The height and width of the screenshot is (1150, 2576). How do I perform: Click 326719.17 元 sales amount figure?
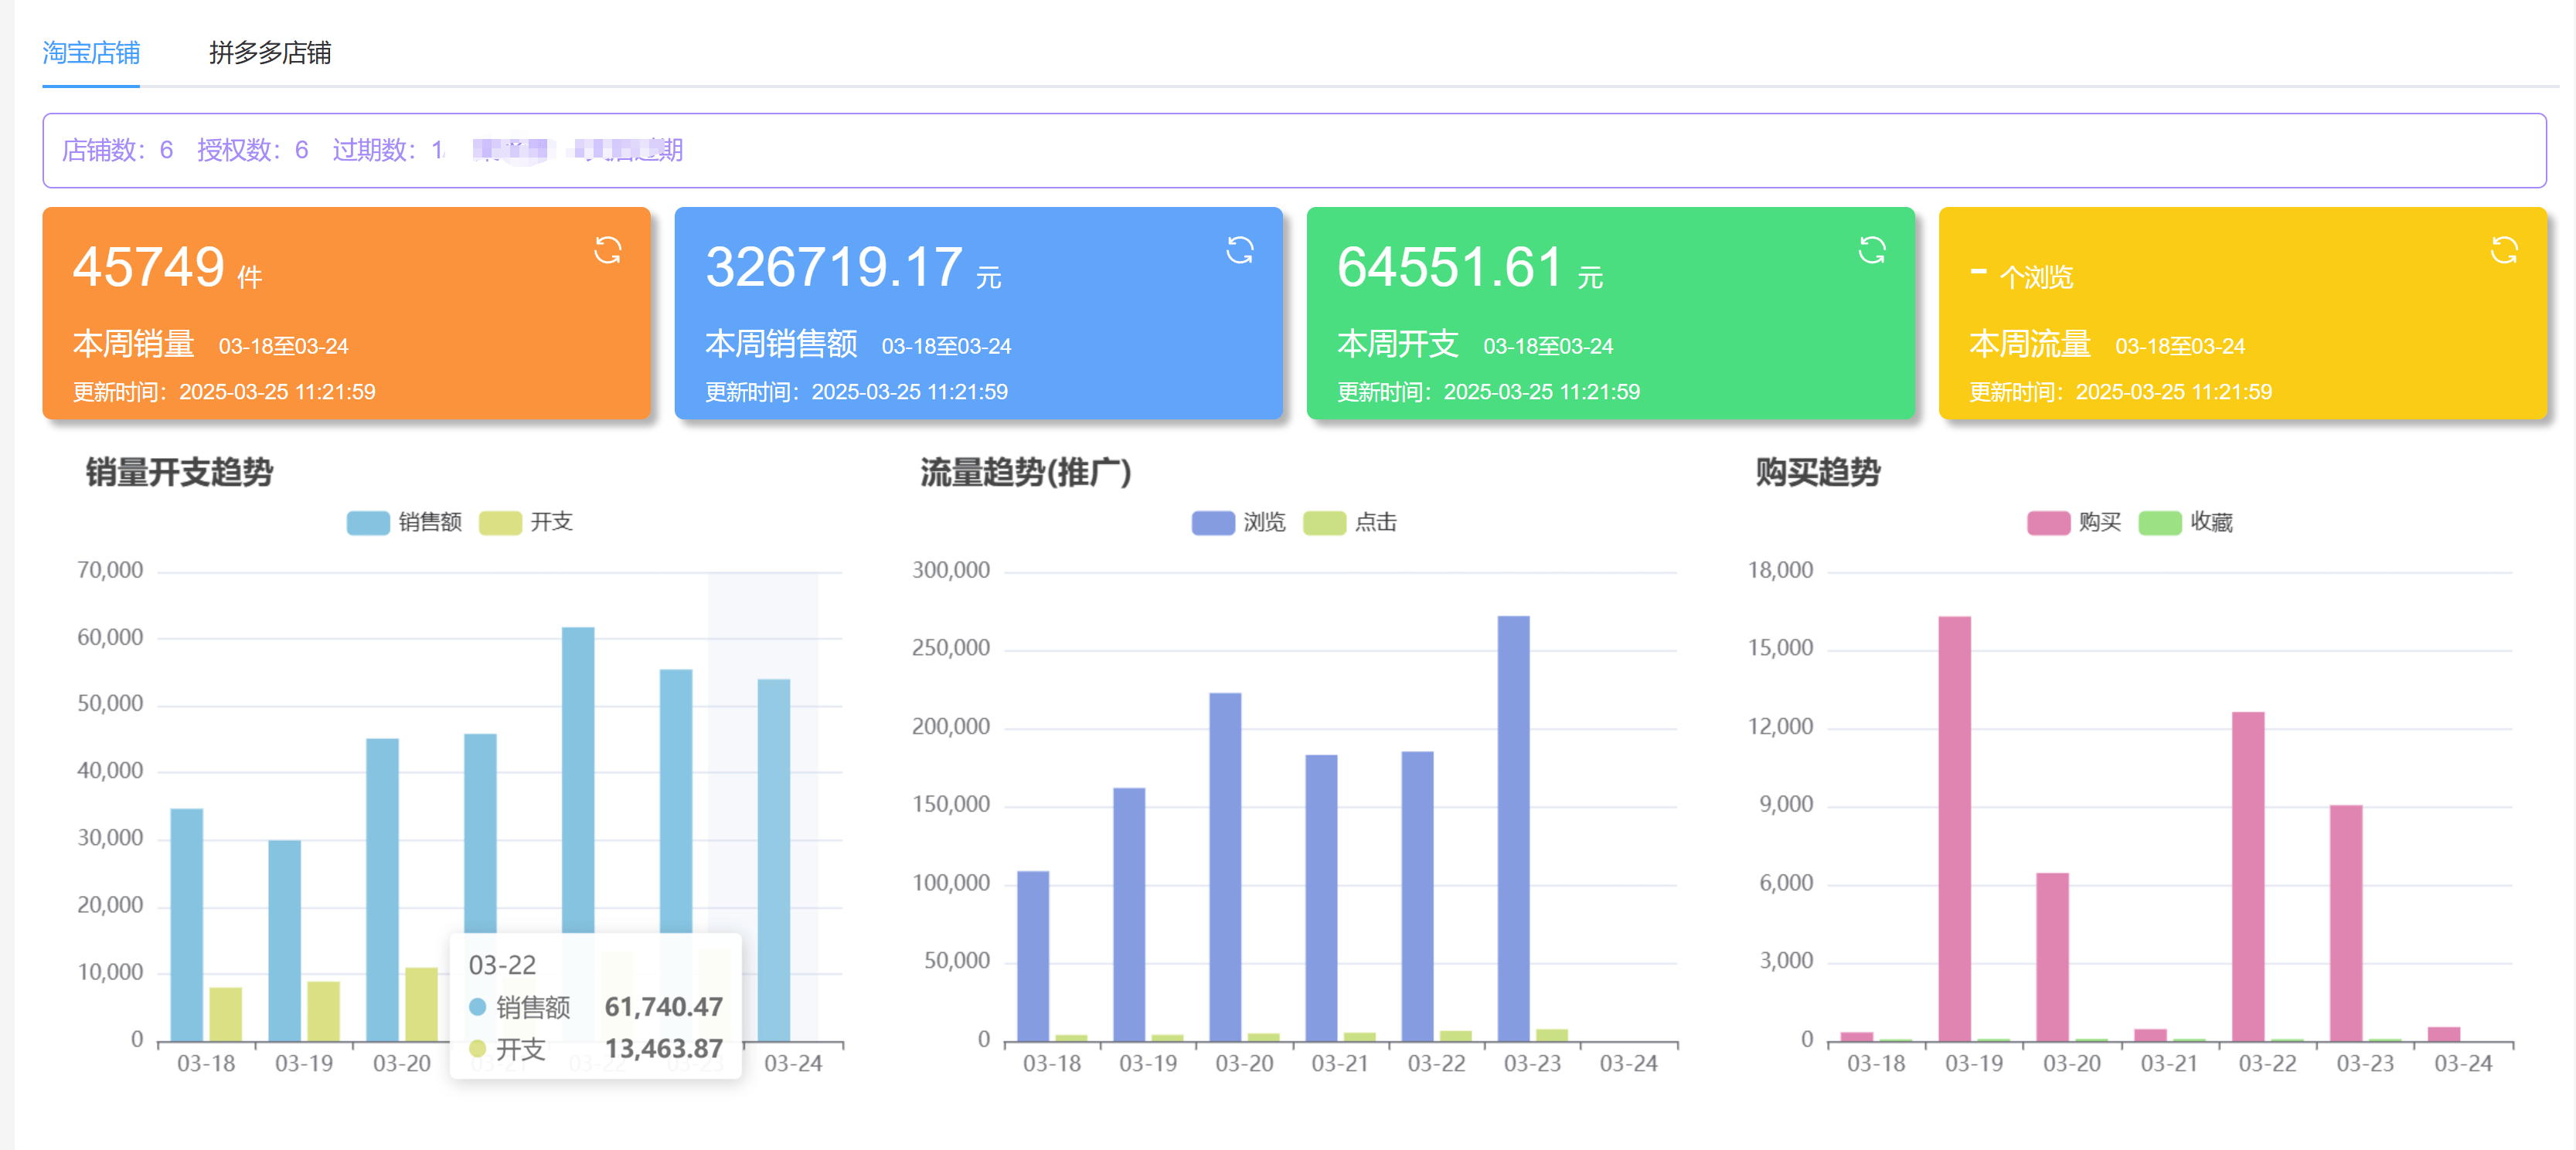[x=853, y=268]
